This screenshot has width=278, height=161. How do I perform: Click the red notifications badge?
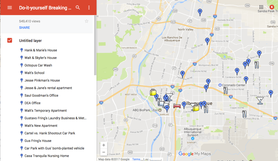[x=271, y=7]
